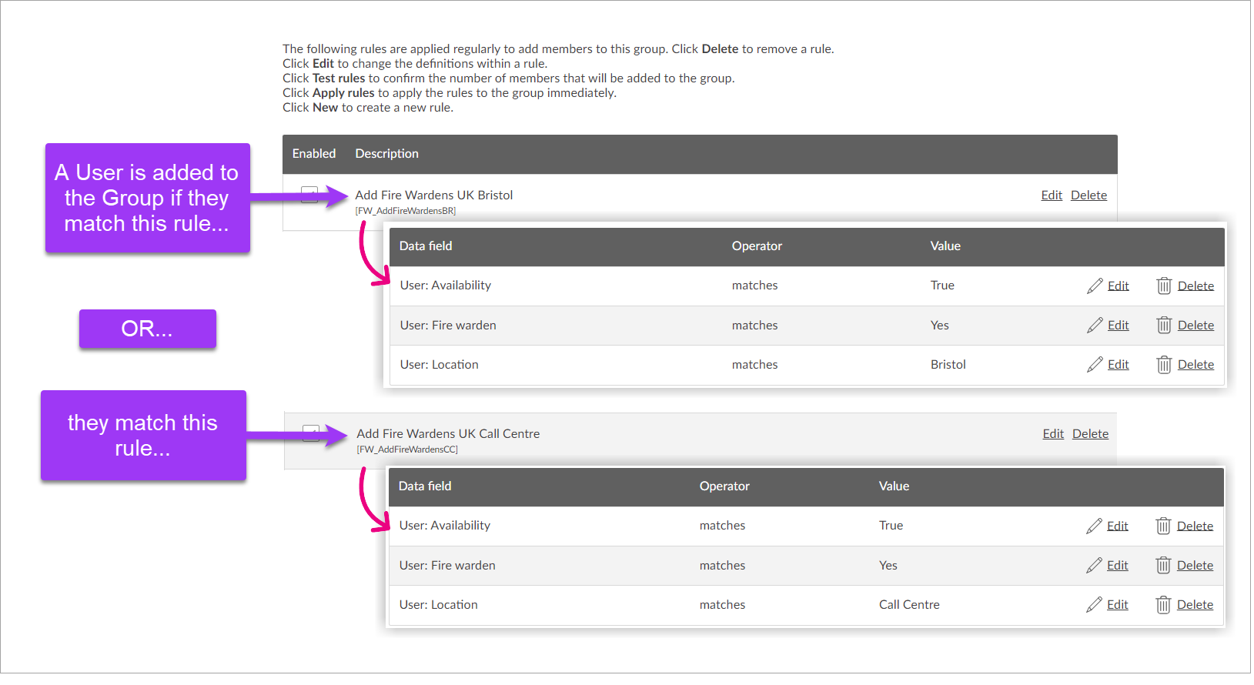The width and height of the screenshot is (1254, 685).
Task: Delete the Add Fire Wardens UK Call Centre rule
Action: (1090, 434)
